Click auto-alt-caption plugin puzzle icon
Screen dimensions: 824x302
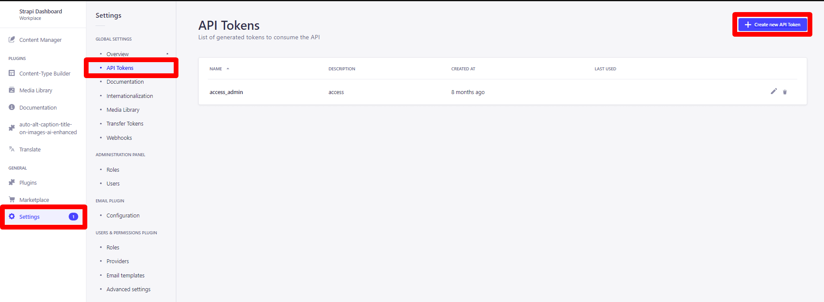click(x=12, y=128)
